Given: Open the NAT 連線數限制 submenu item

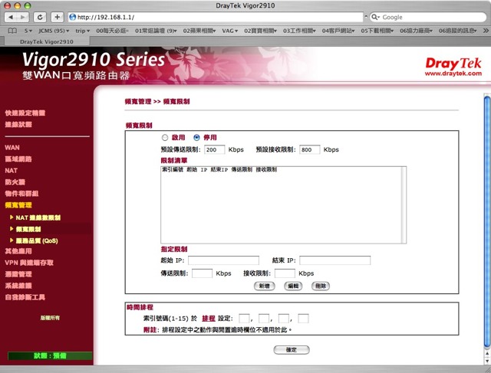Looking at the screenshot, I should [x=38, y=218].
